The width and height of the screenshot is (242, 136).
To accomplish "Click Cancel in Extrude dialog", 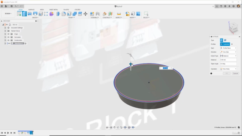I will coord(235,73).
